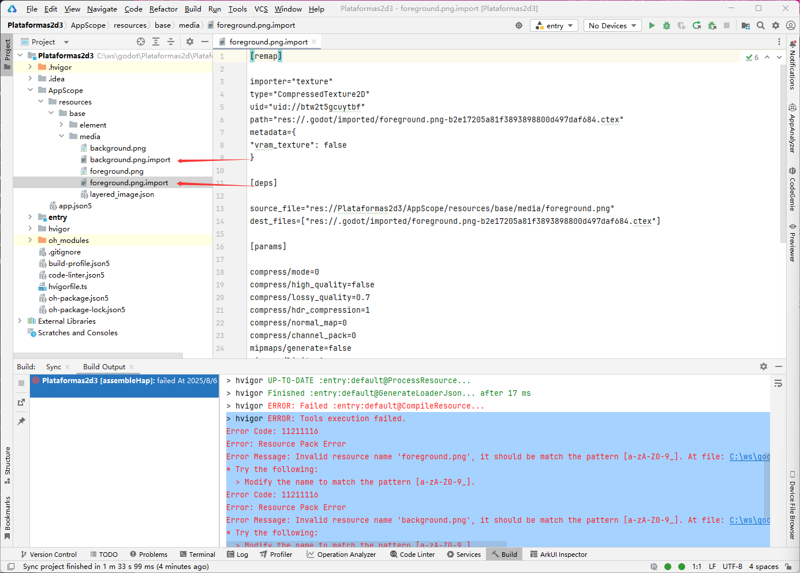Open the File menu

[32, 9]
